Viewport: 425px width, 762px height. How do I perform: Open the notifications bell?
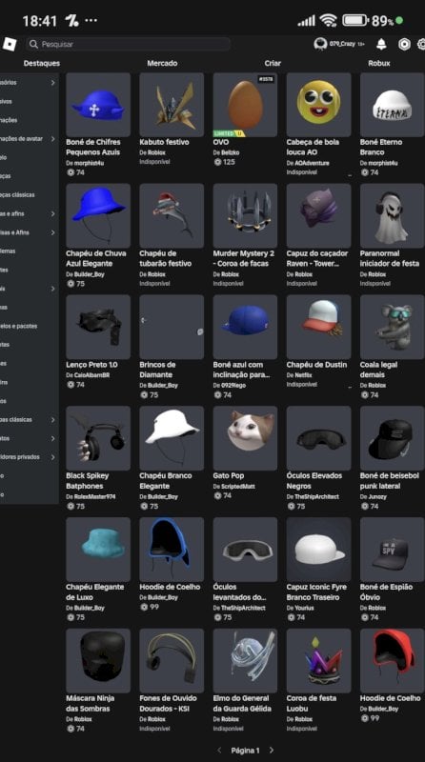pyautogui.click(x=382, y=44)
